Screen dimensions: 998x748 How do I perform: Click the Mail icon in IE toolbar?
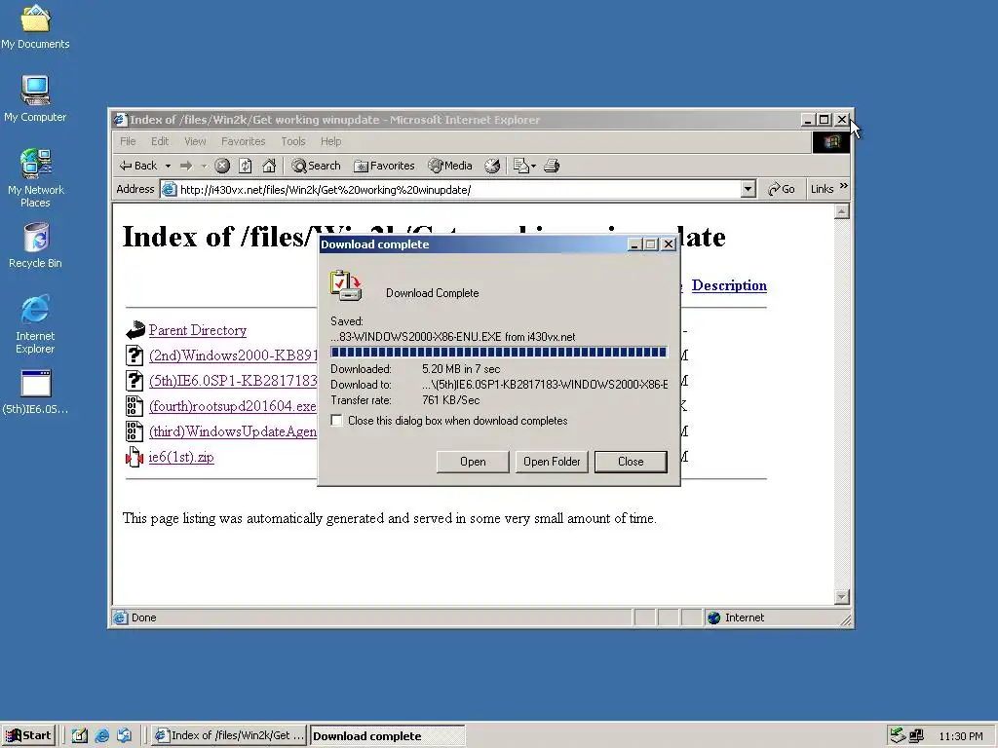(x=520, y=166)
